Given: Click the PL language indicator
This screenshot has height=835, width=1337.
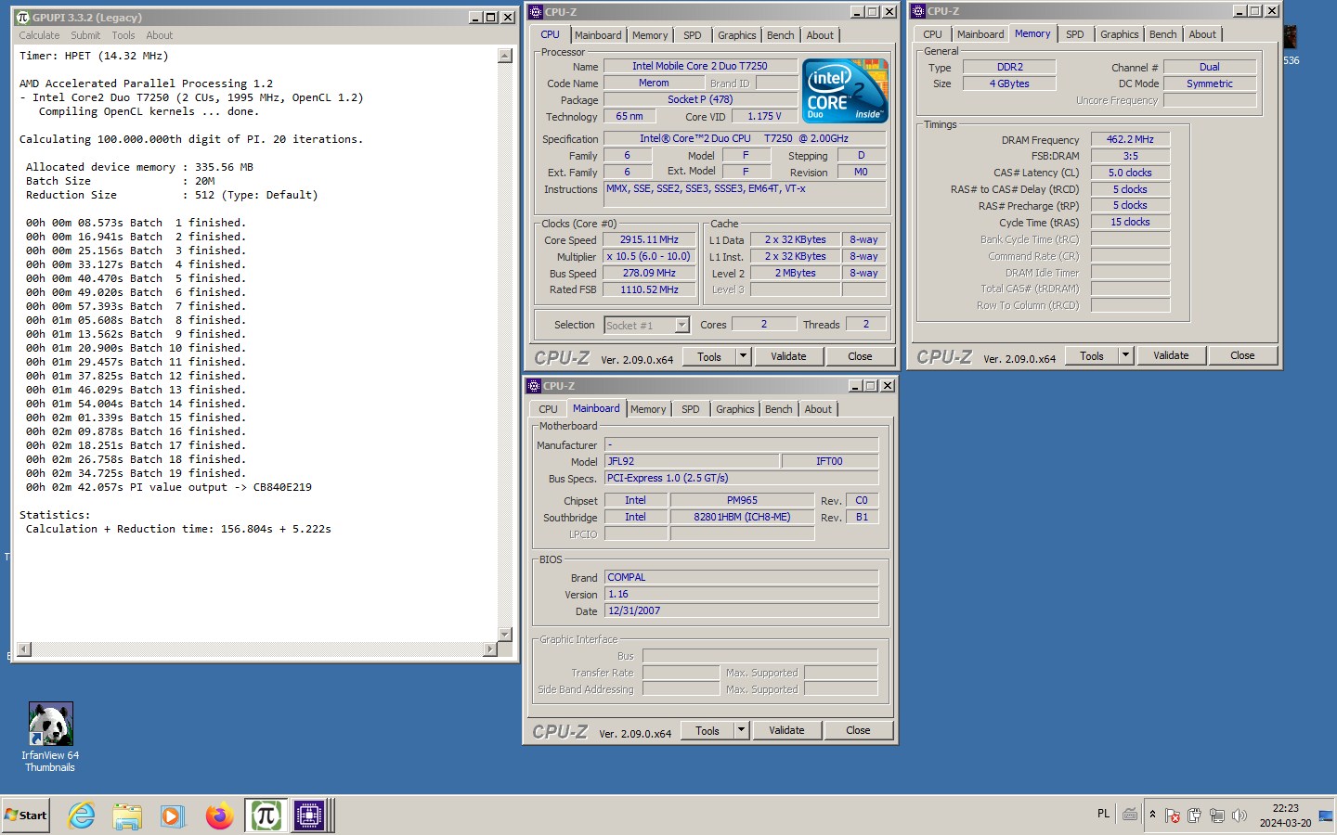Looking at the screenshot, I should click(x=1103, y=814).
